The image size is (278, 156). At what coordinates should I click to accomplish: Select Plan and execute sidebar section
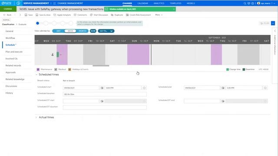click(x=14, y=52)
